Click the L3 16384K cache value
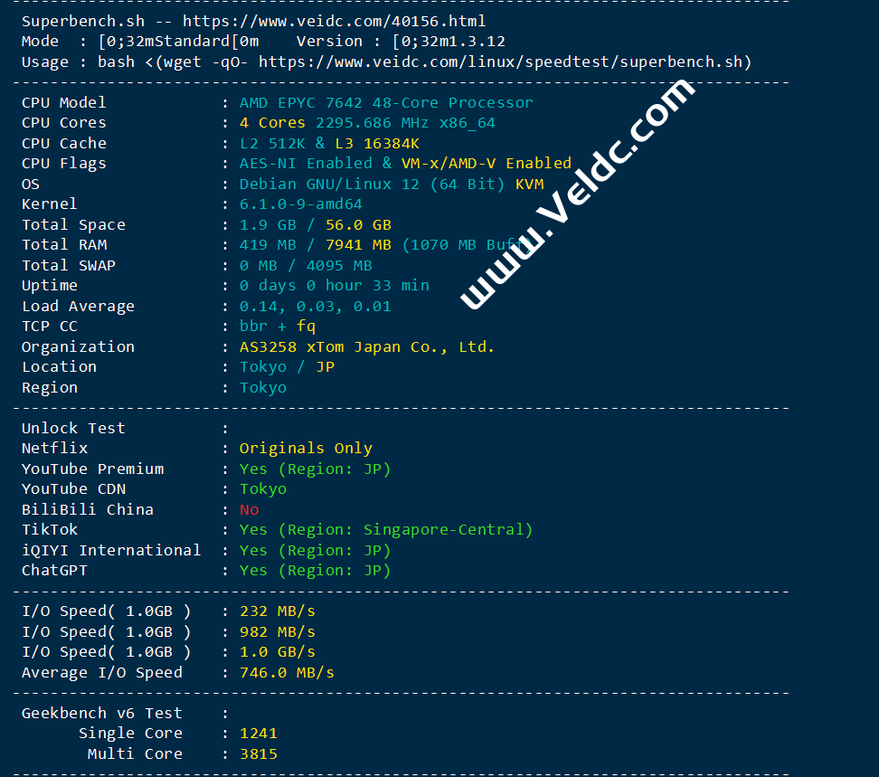 click(377, 144)
